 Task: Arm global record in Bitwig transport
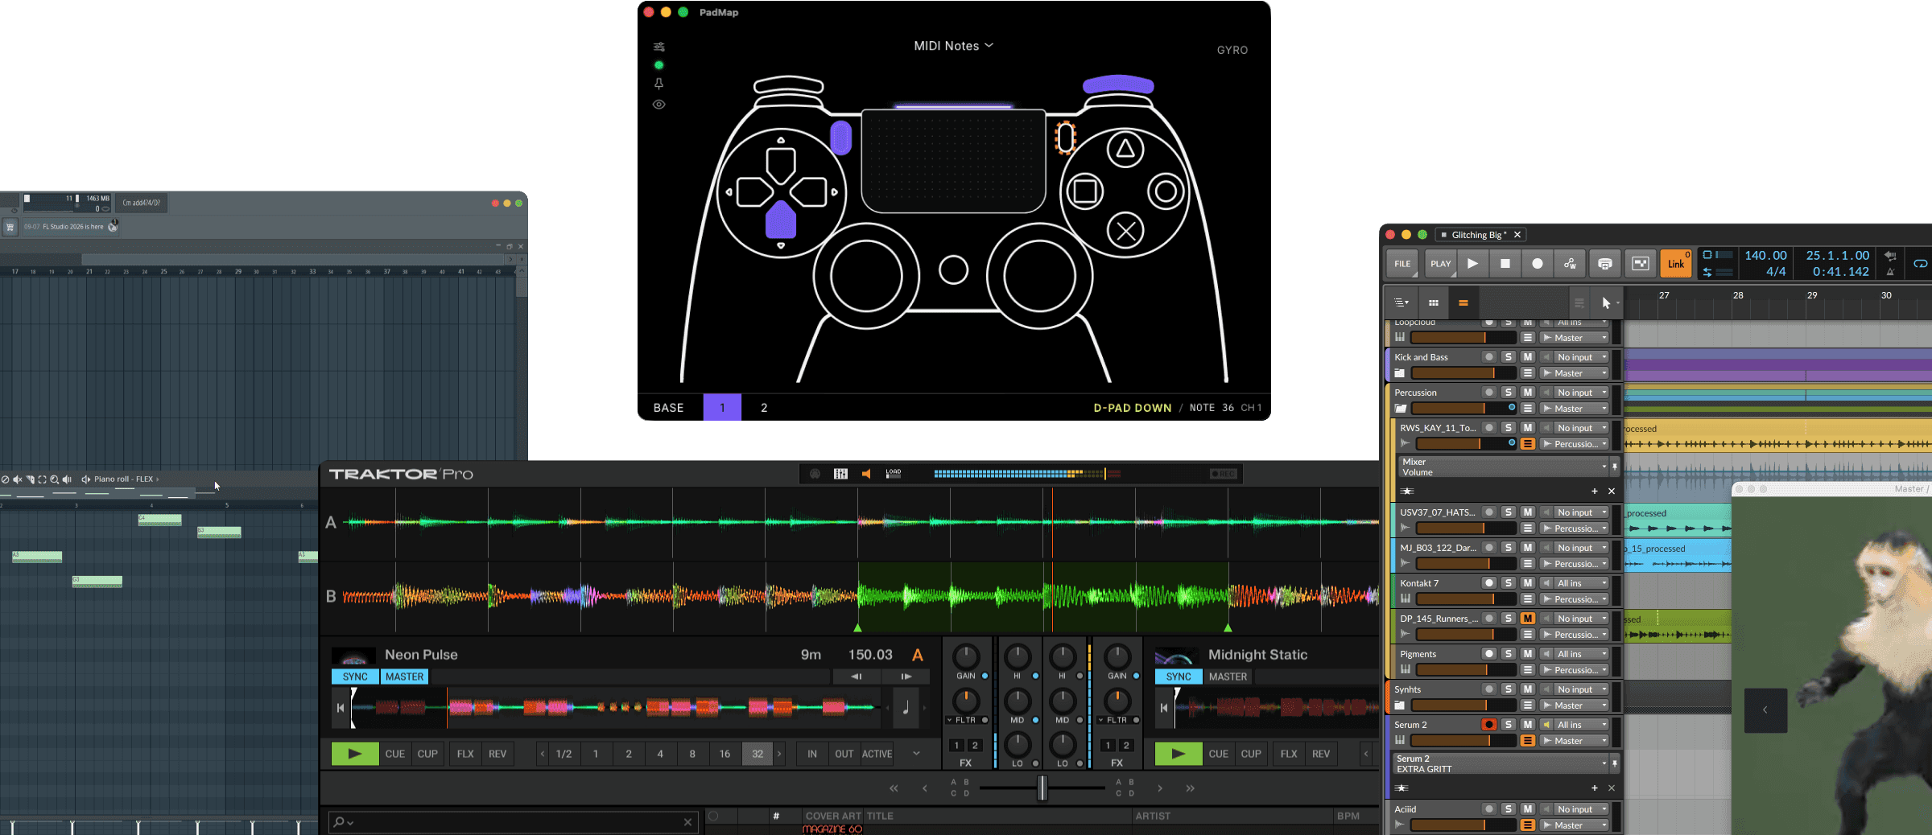[1537, 264]
